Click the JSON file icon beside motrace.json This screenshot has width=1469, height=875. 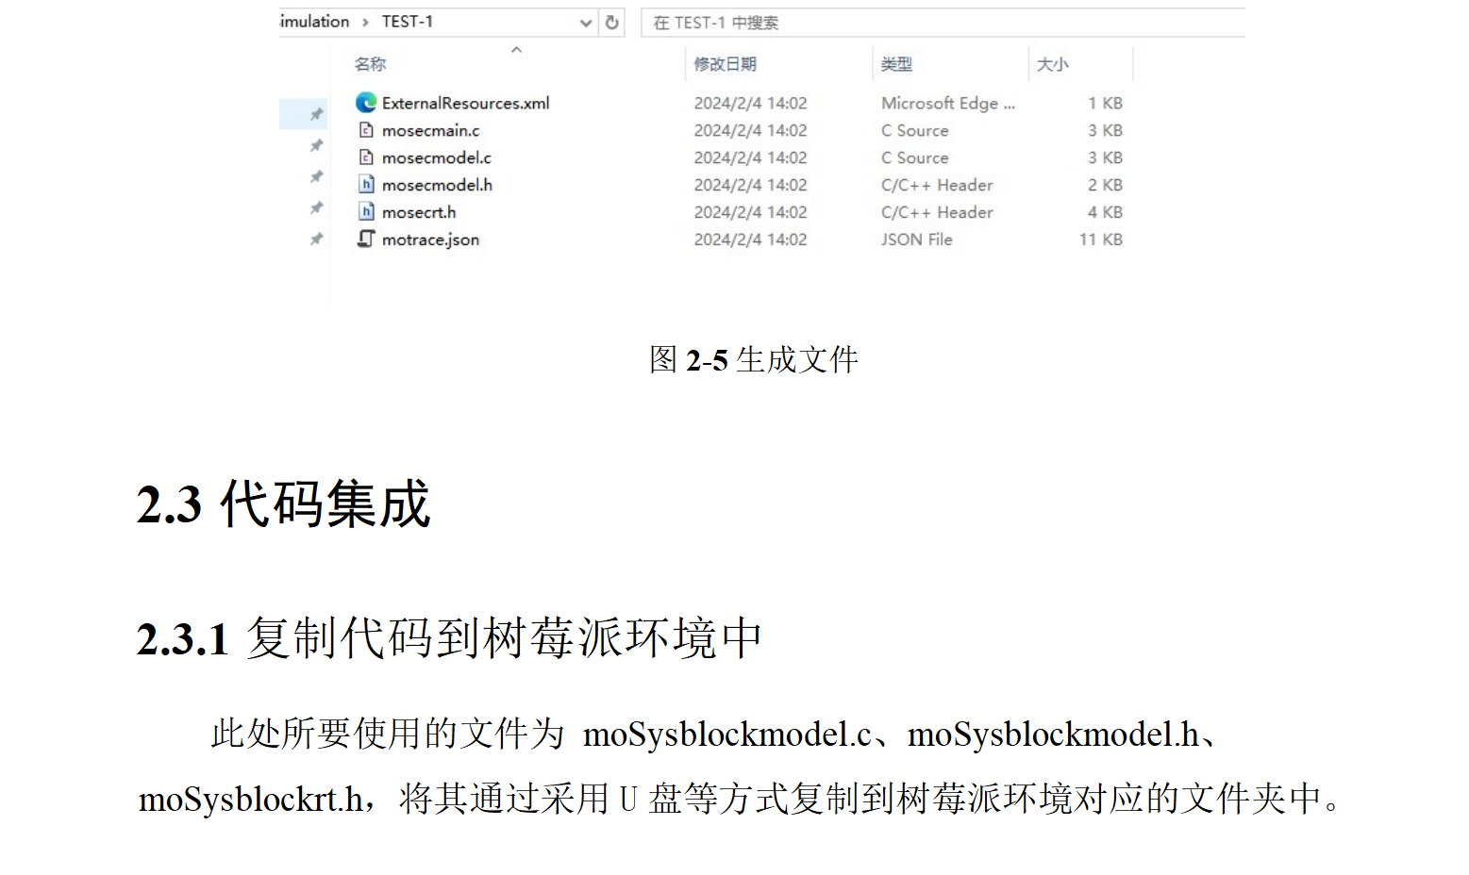click(366, 239)
